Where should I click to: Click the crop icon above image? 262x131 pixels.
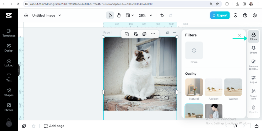click(x=127, y=34)
